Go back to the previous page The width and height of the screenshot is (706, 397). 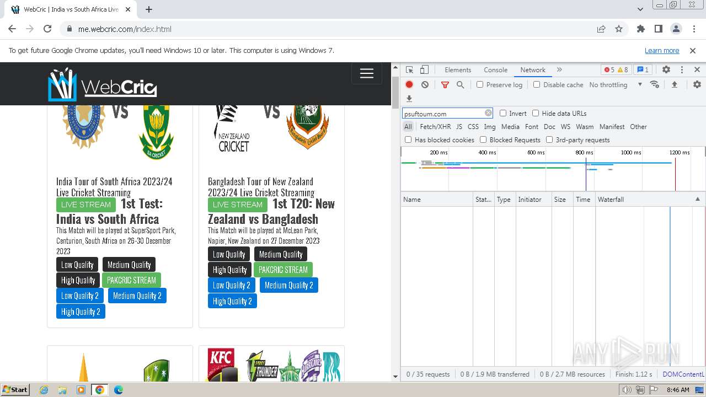coord(12,29)
